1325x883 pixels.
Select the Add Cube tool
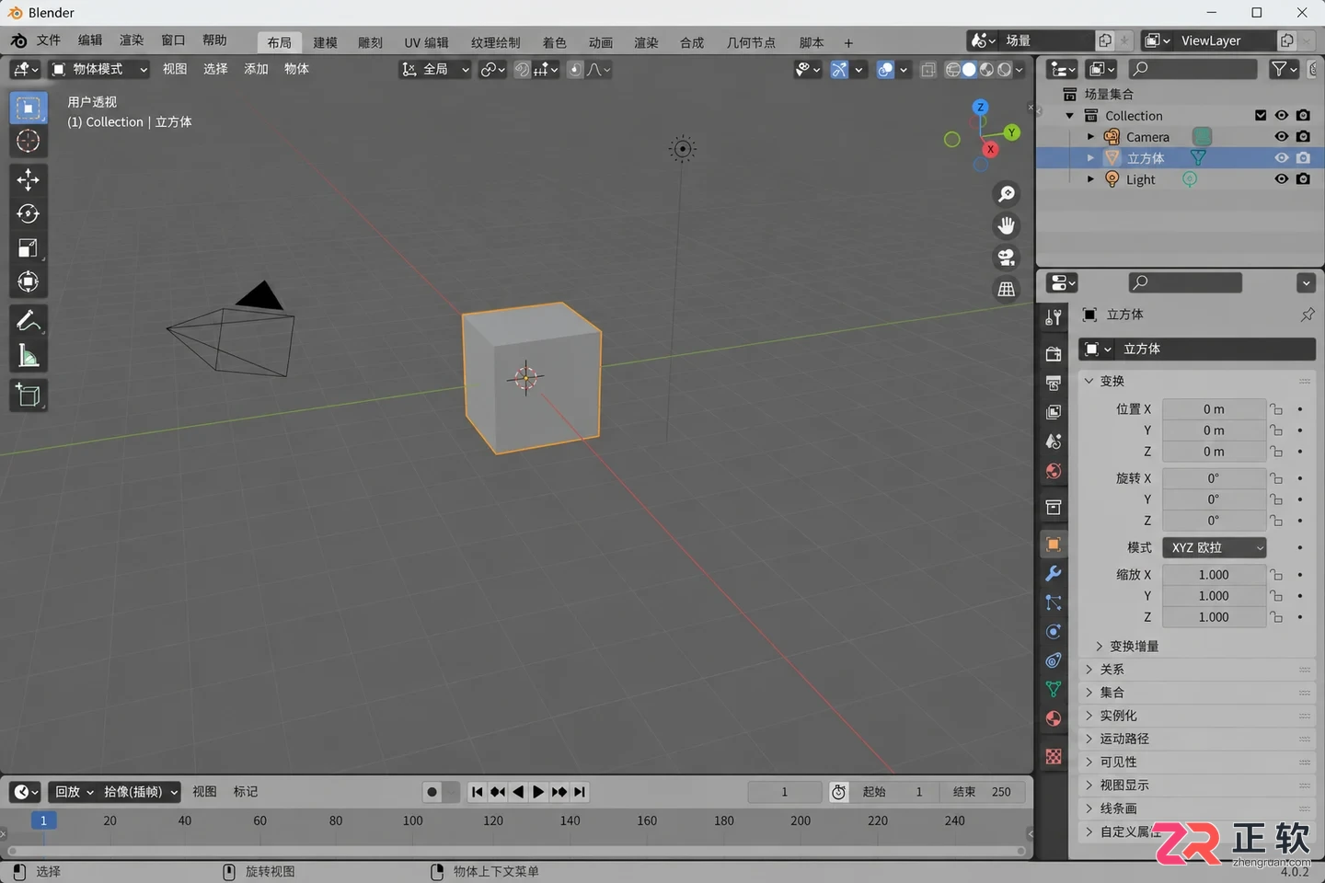29,396
